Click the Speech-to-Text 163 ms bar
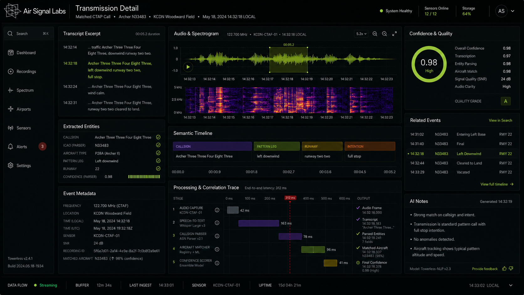 click(259, 223)
